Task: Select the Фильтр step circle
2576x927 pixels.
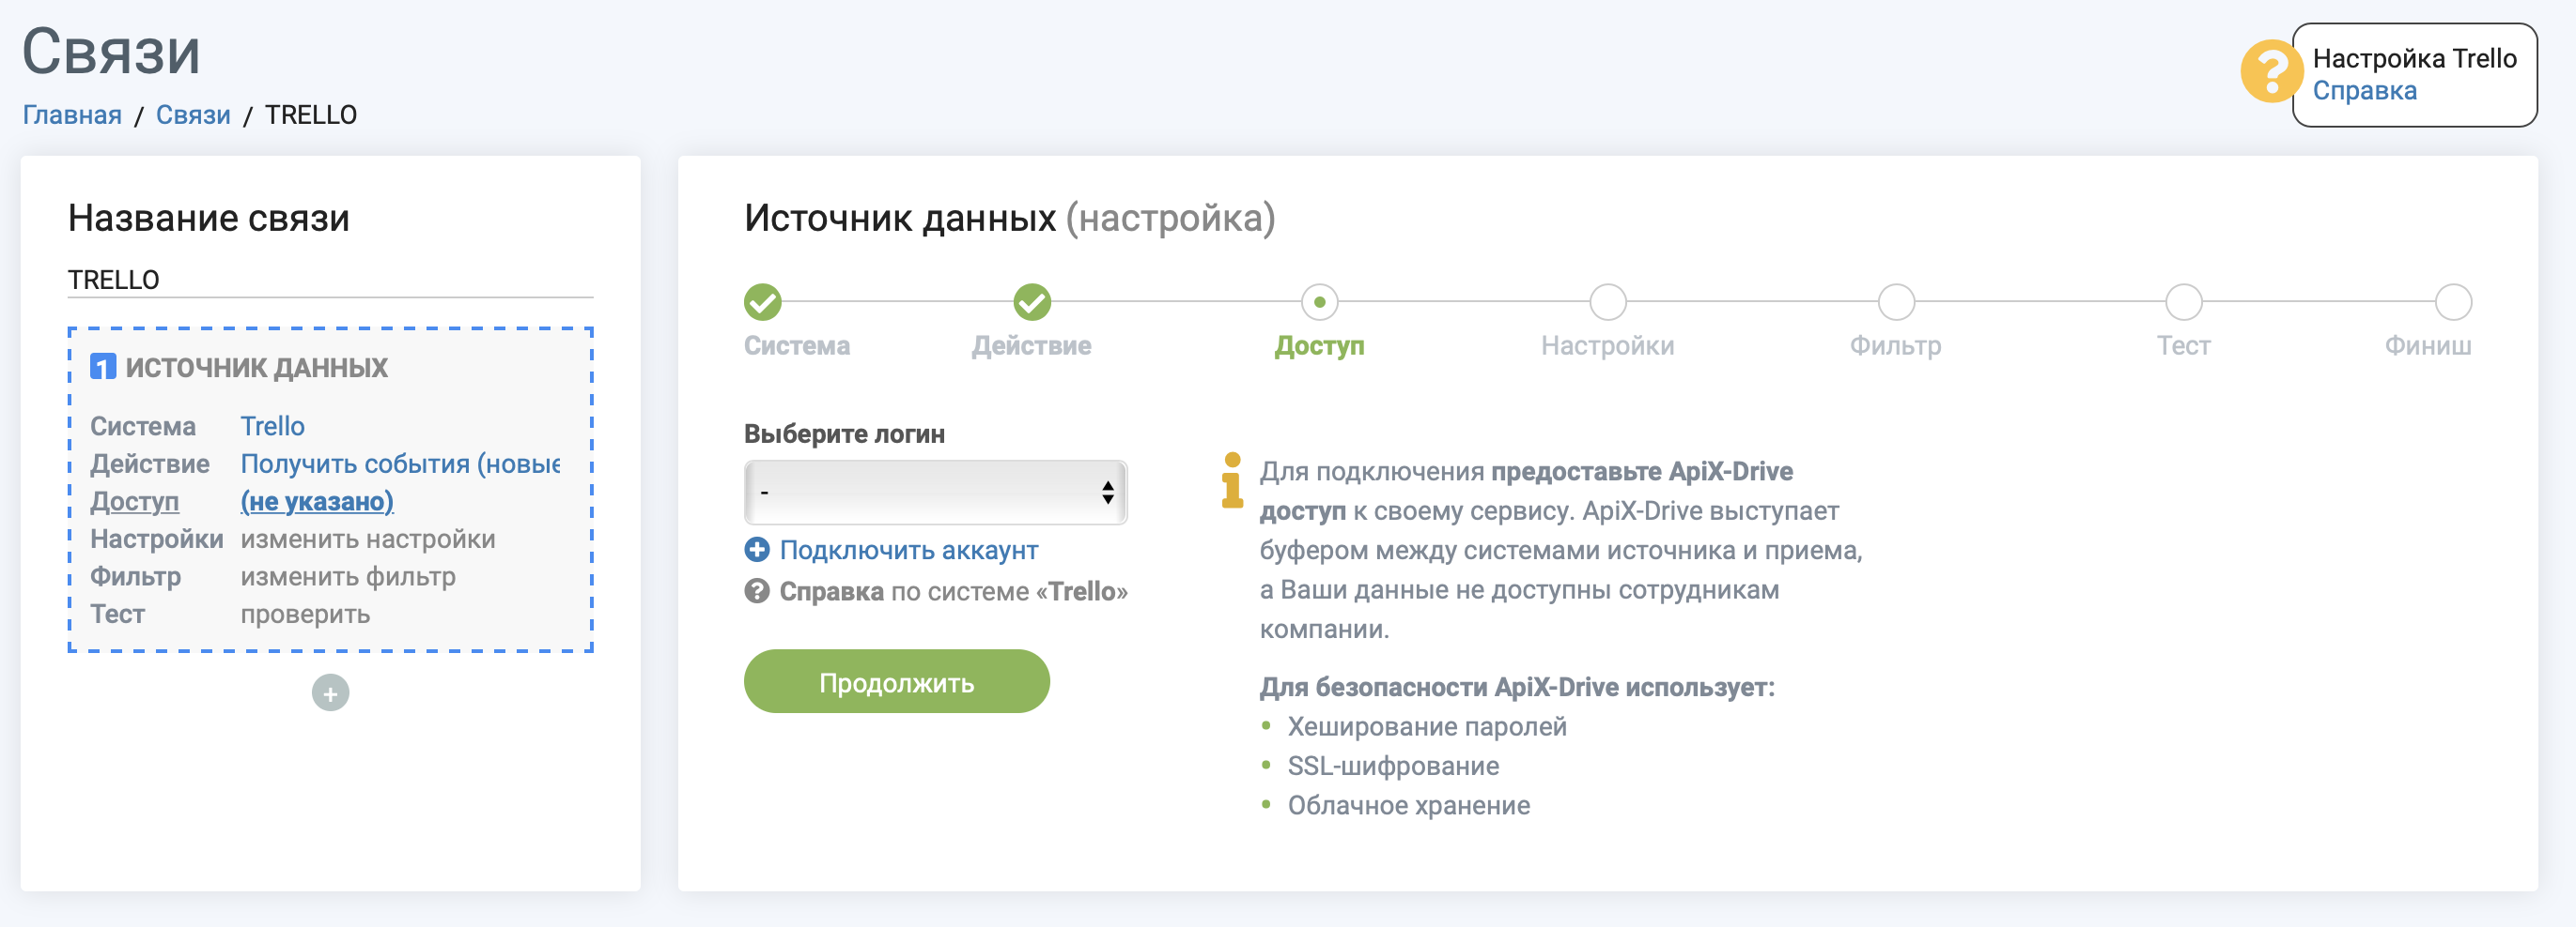Action: click(1895, 302)
